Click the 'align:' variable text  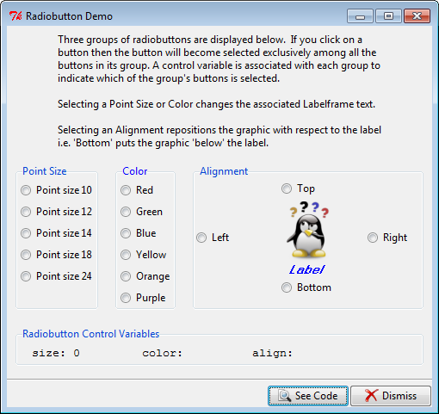272,354
